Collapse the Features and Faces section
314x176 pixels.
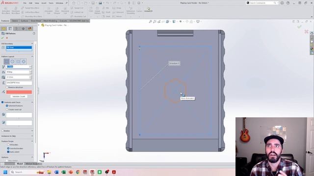pyautogui.click(x=32, y=102)
